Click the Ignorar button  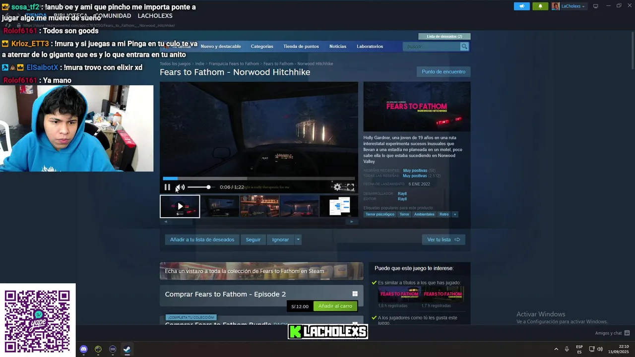pyautogui.click(x=280, y=239)
